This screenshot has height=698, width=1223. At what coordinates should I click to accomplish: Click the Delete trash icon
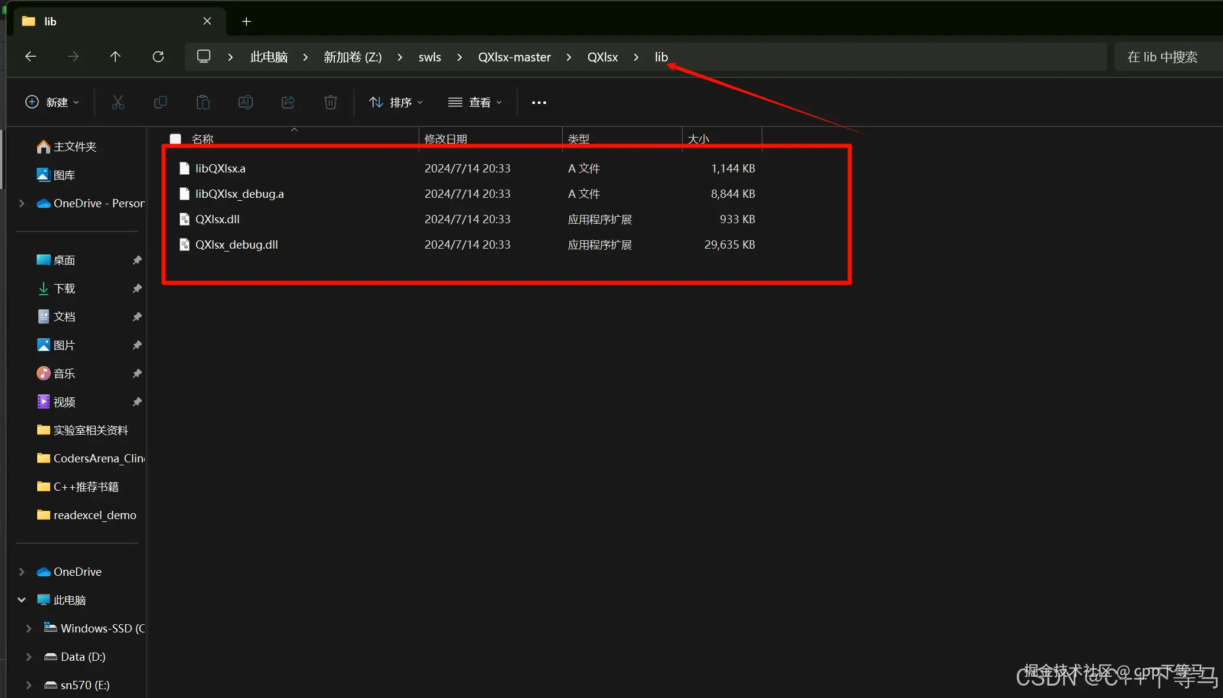331,102
